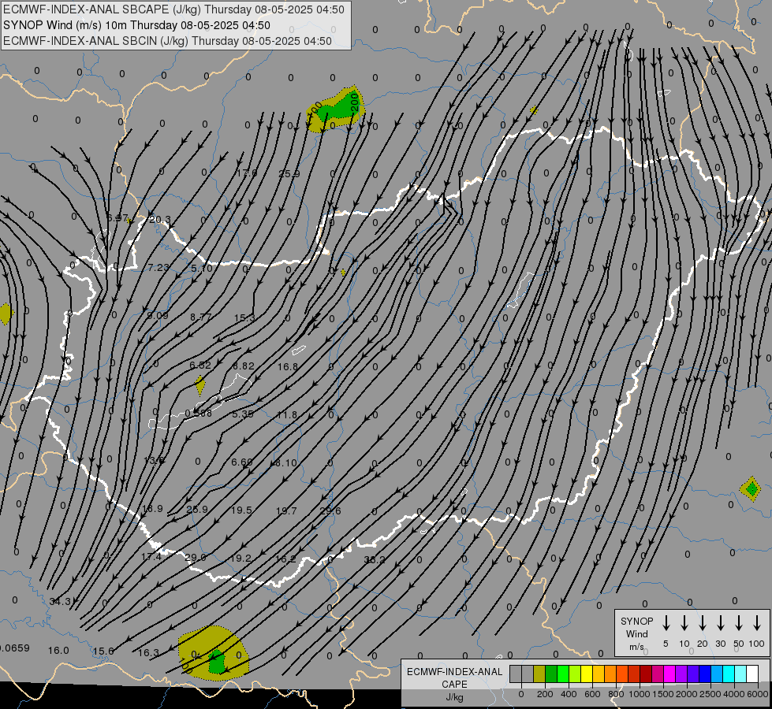Click the 100 m/s wind arrow in legend
The image size is (772, 709).
tap(757, 623)
